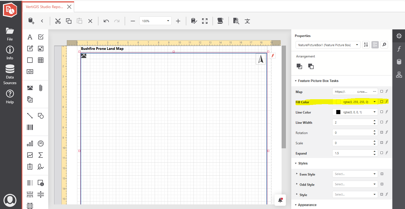The height and width of the screenshot is (209, 405).
Task: Click the Map URL ellipsis button
Action: pos(374,92)
